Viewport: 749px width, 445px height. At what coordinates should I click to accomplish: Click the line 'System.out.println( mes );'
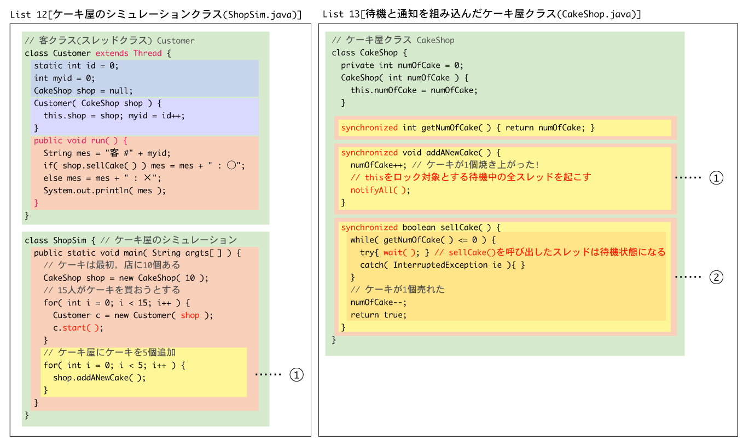point(104,191)
